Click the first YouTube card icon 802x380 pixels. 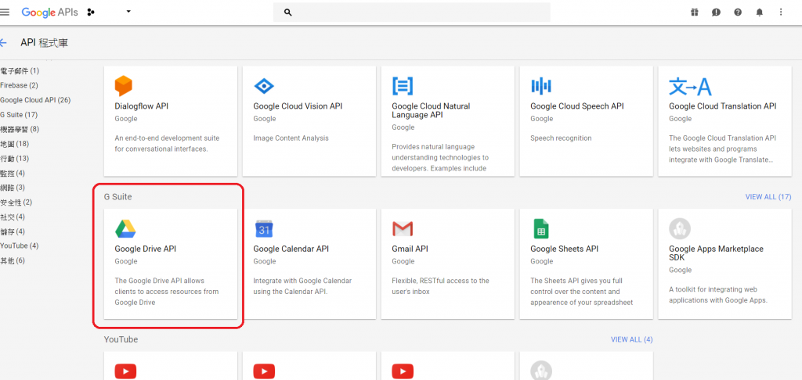point(125,371)
